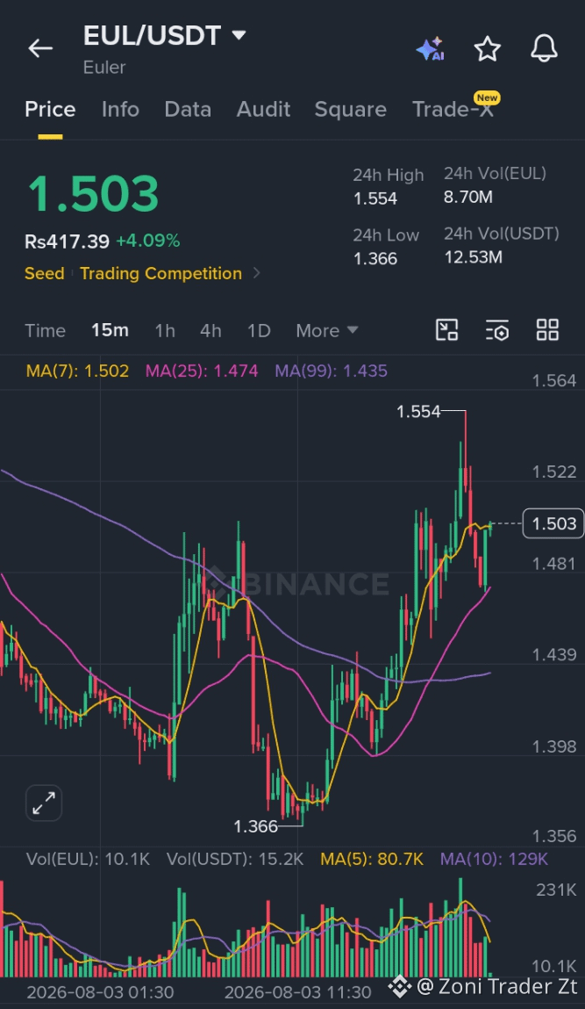Select the 4h timeframe
The image size is (585, 1009).
[x=210, y=331]
